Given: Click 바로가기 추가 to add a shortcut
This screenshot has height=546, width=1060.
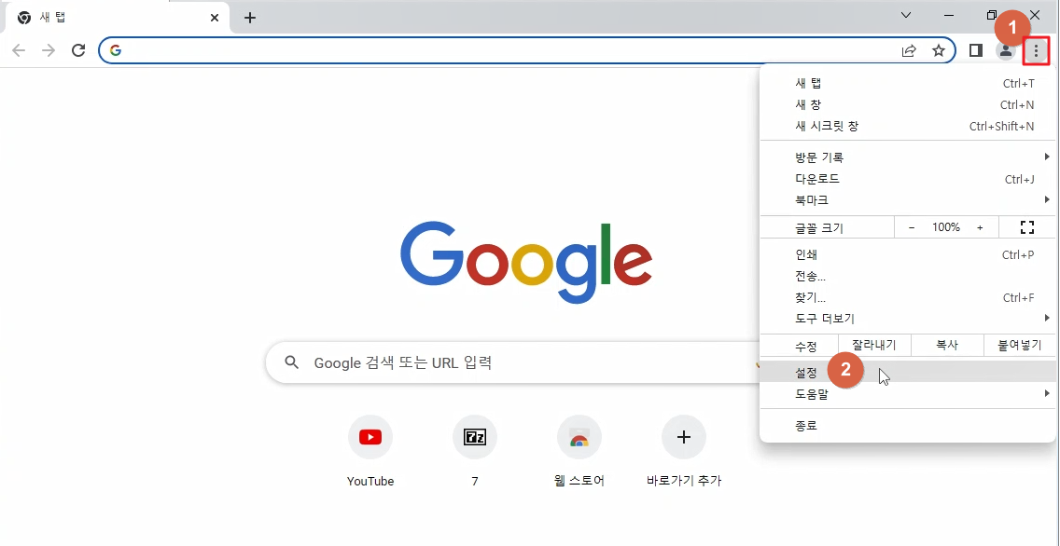Looking at the screenshot, I should (683, 452).
